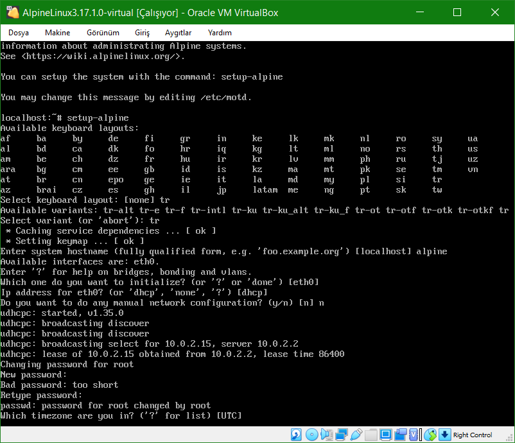This screenshot has width=515, height=443.
Task: Click the 'lease time 86400' text
Action: 304,354
